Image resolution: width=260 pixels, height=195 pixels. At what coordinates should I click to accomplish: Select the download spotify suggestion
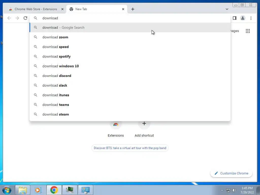pos(130,56)
